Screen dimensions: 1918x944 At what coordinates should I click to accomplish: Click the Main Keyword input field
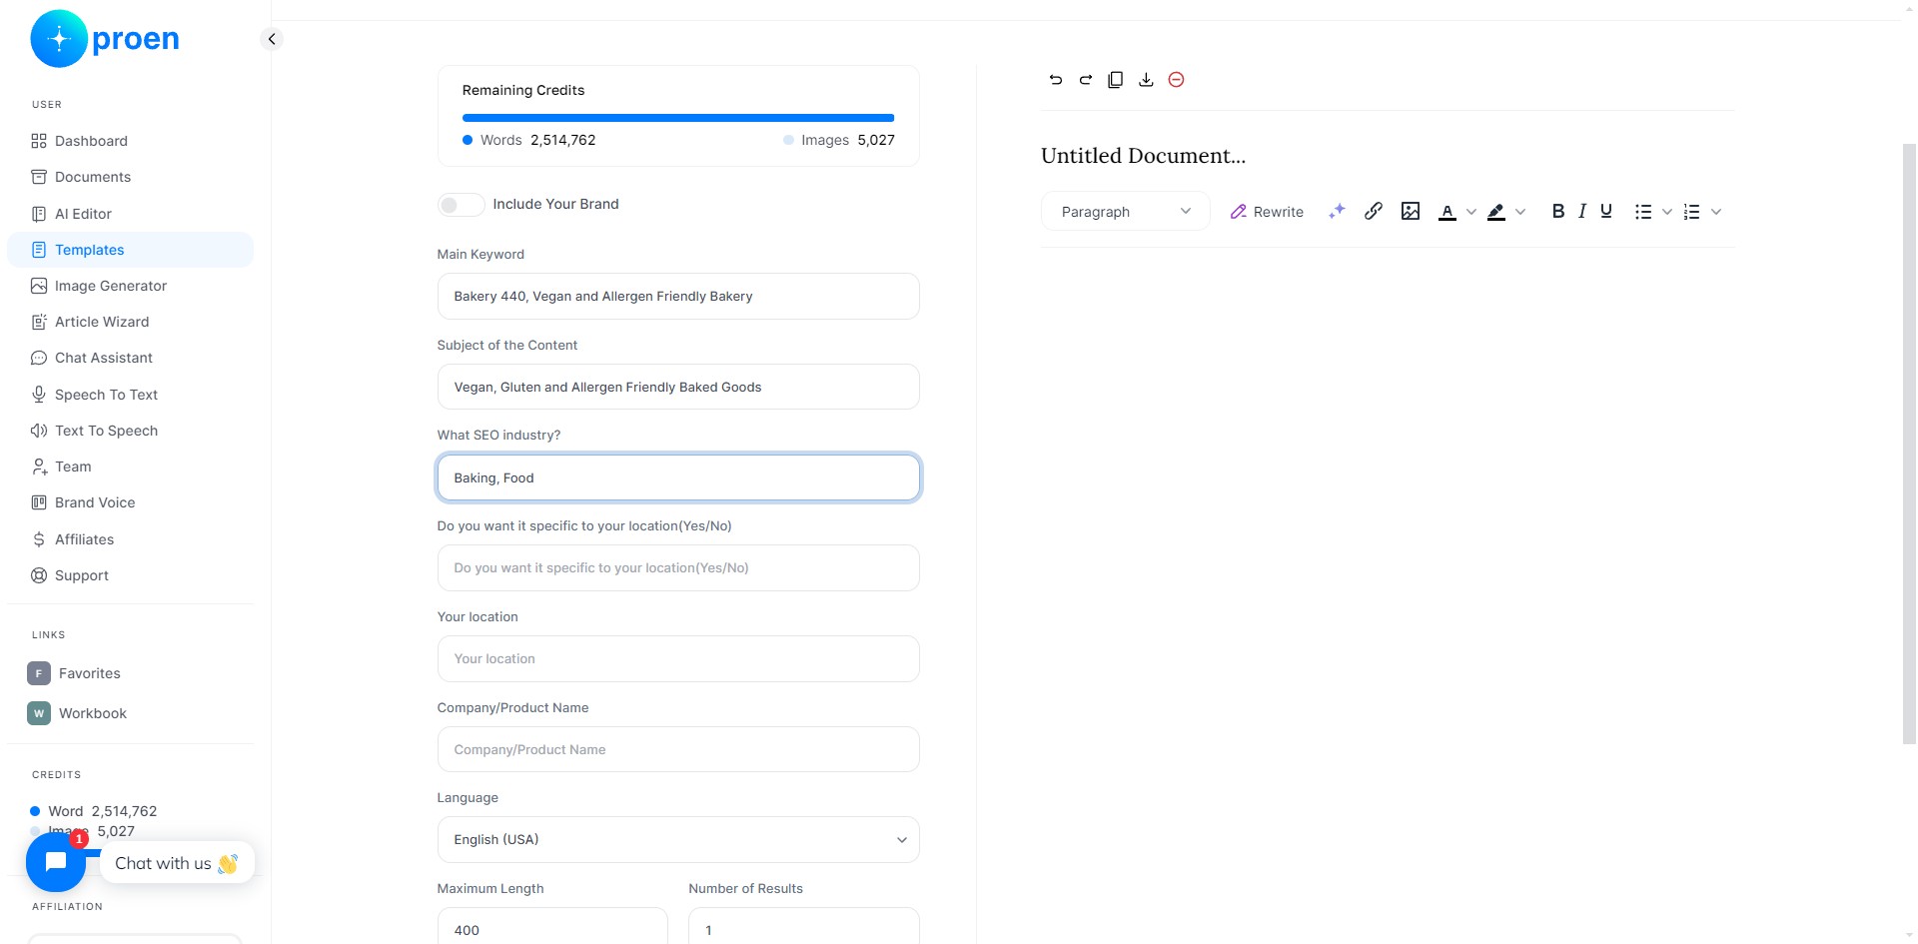coord(678,297)
